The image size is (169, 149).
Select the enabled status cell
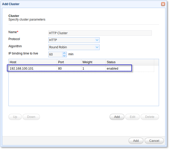130,69
